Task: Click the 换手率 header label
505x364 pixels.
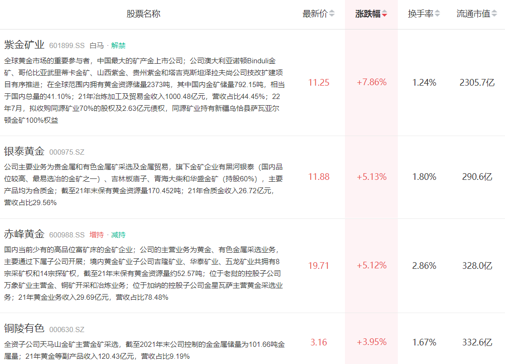Action: (421, 14)
